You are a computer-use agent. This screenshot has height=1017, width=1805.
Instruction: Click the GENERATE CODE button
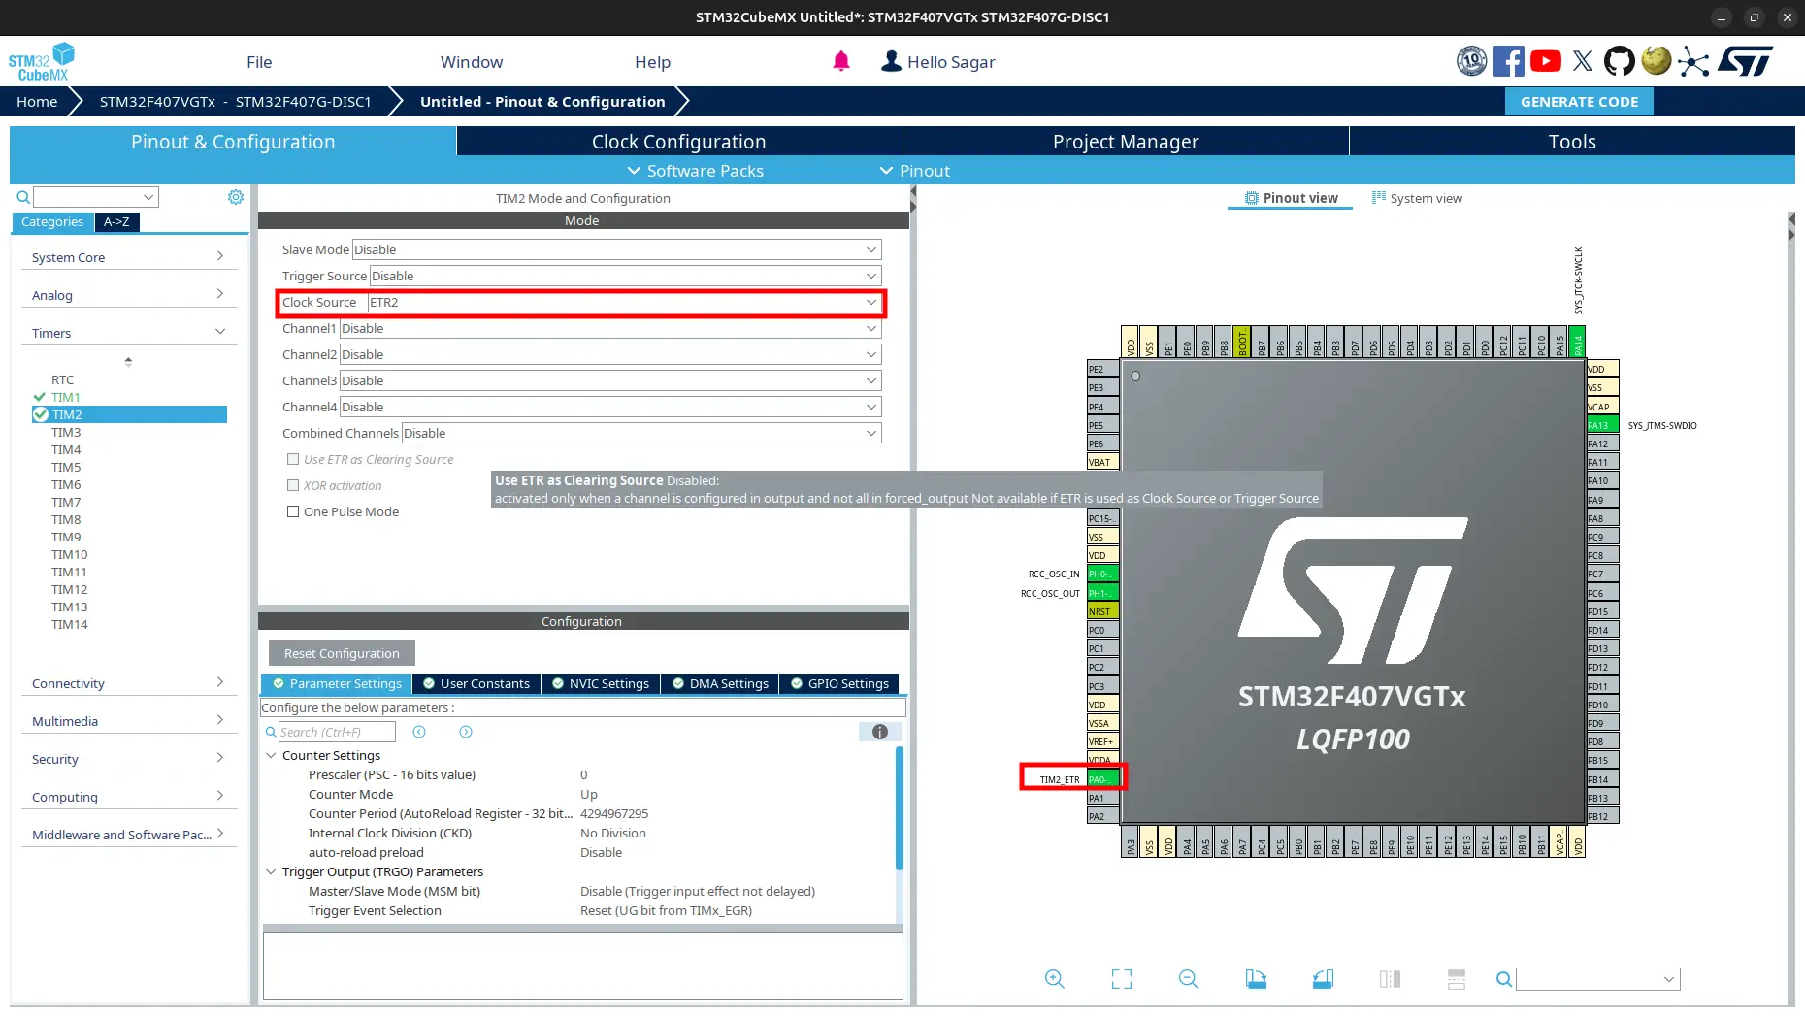(1579, 102)
